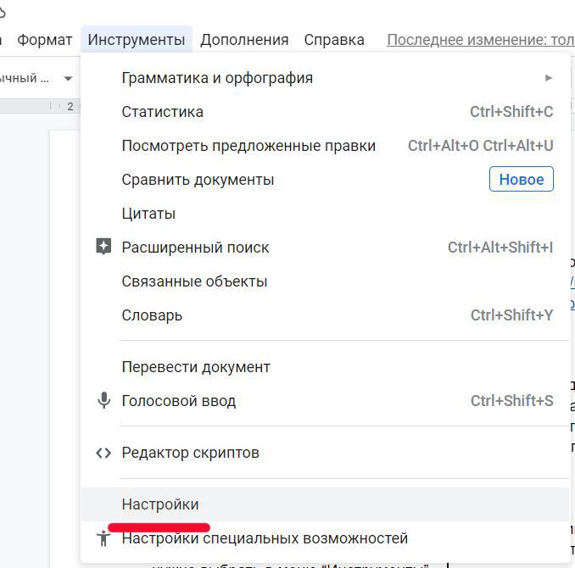The height and width of the screenshot is (568, 575).
Task: Open the Дополнения menu
Action: 244,40
